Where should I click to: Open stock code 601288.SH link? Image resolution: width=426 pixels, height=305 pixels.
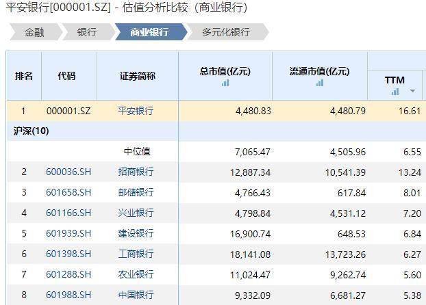pos(68,274)
